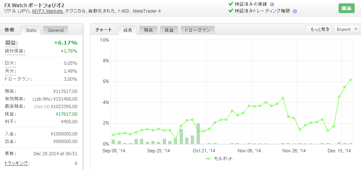Image resolution: width=361 pixels, height=170 pixels.
Task: Click green profit value ¥17617.00
Action: tap(66, 114)
